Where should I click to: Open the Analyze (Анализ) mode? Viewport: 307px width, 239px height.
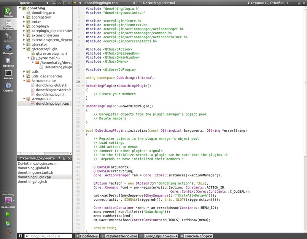pyautogui.click(x=8, y=74)
